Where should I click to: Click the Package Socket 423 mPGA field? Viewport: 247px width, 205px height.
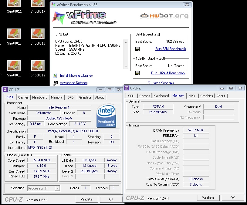point(59,118)
